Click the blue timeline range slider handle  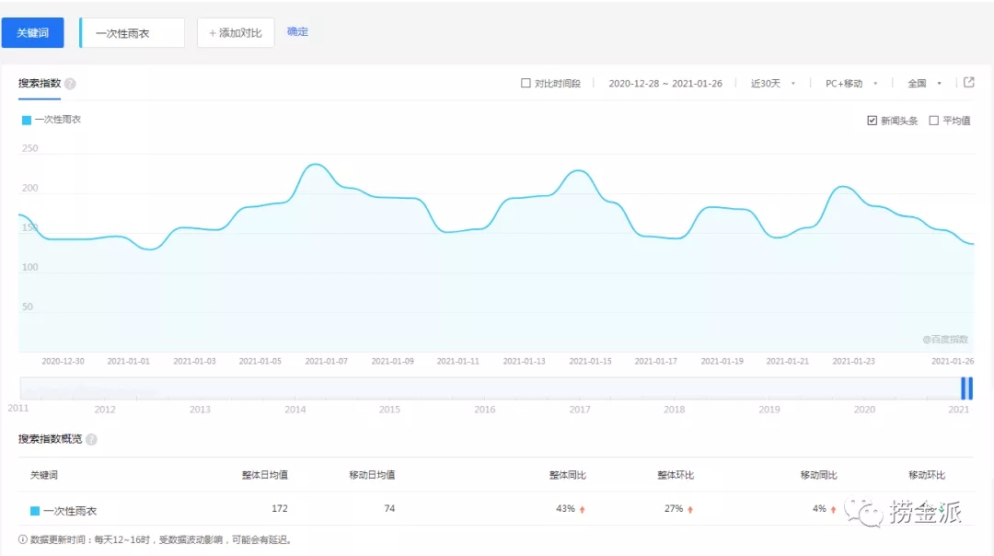(966, 388)
